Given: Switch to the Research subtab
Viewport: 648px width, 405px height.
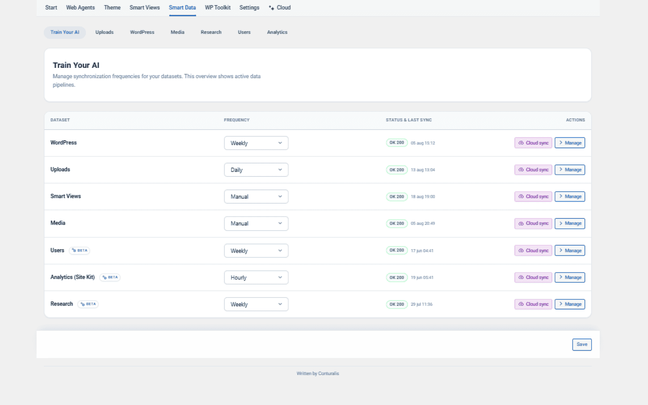Looking at the screenshot, I should pos(211,32).
